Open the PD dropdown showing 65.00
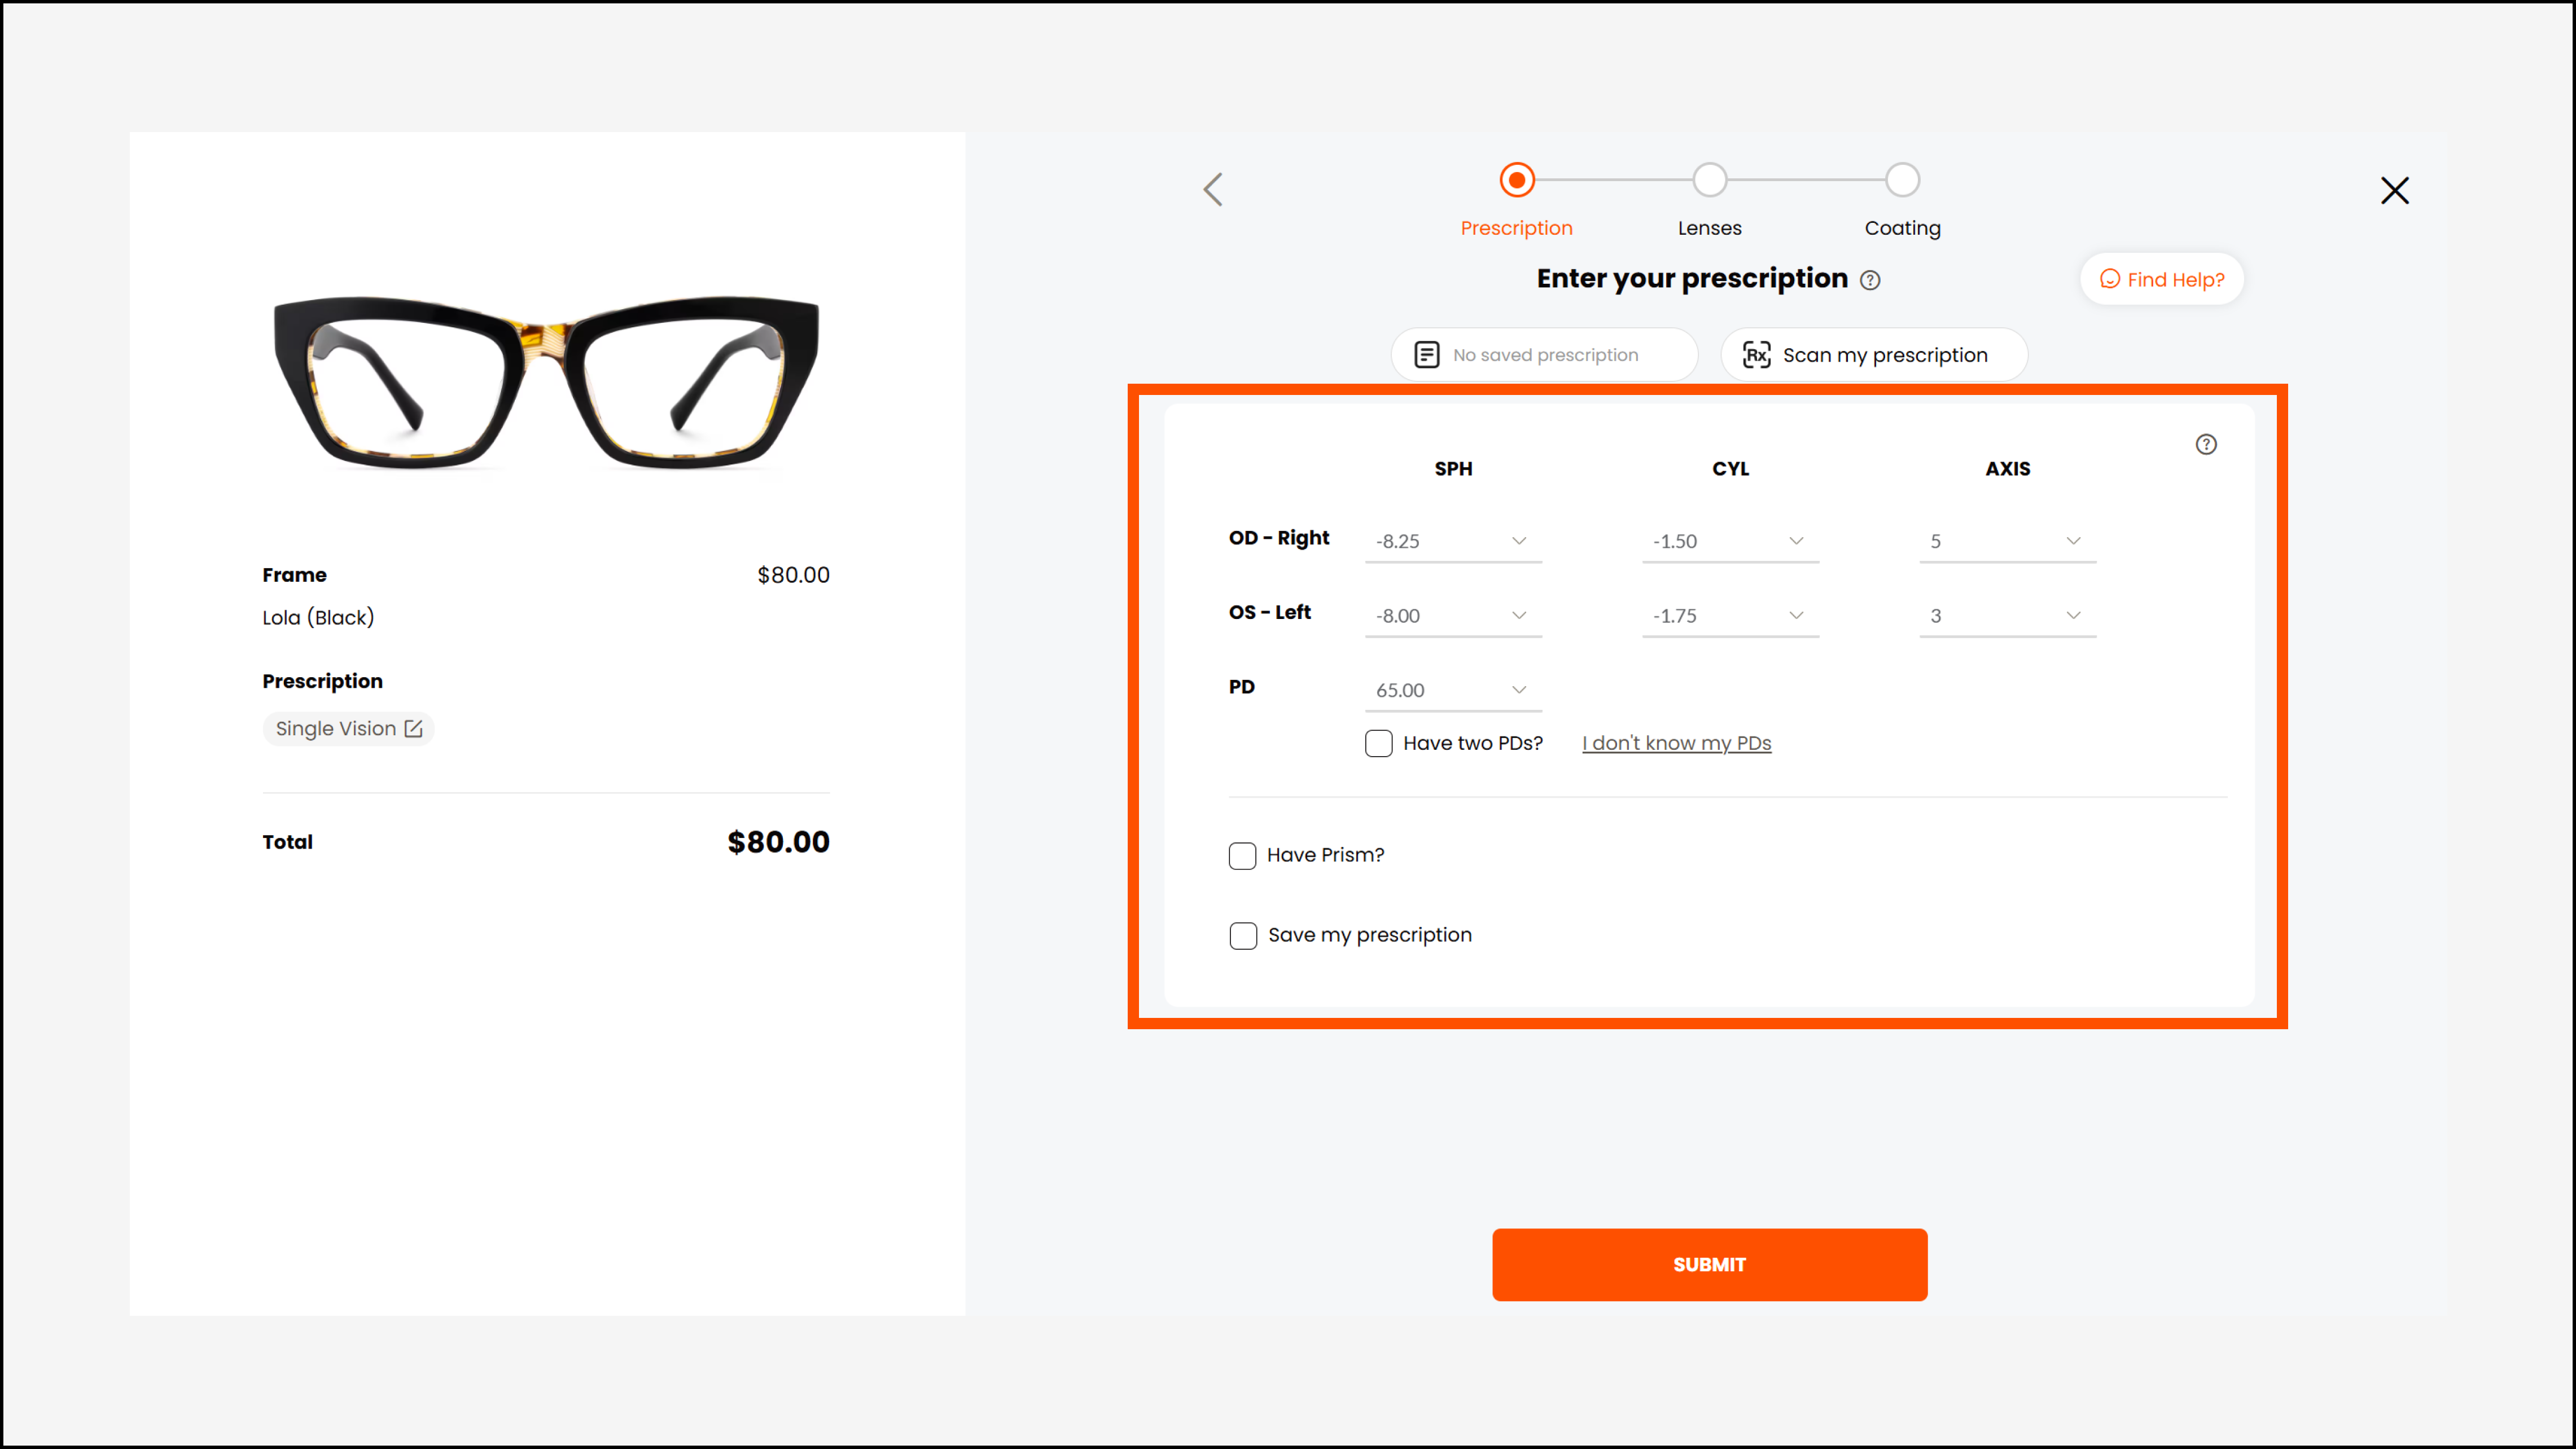 click(x=1452, y=690)
